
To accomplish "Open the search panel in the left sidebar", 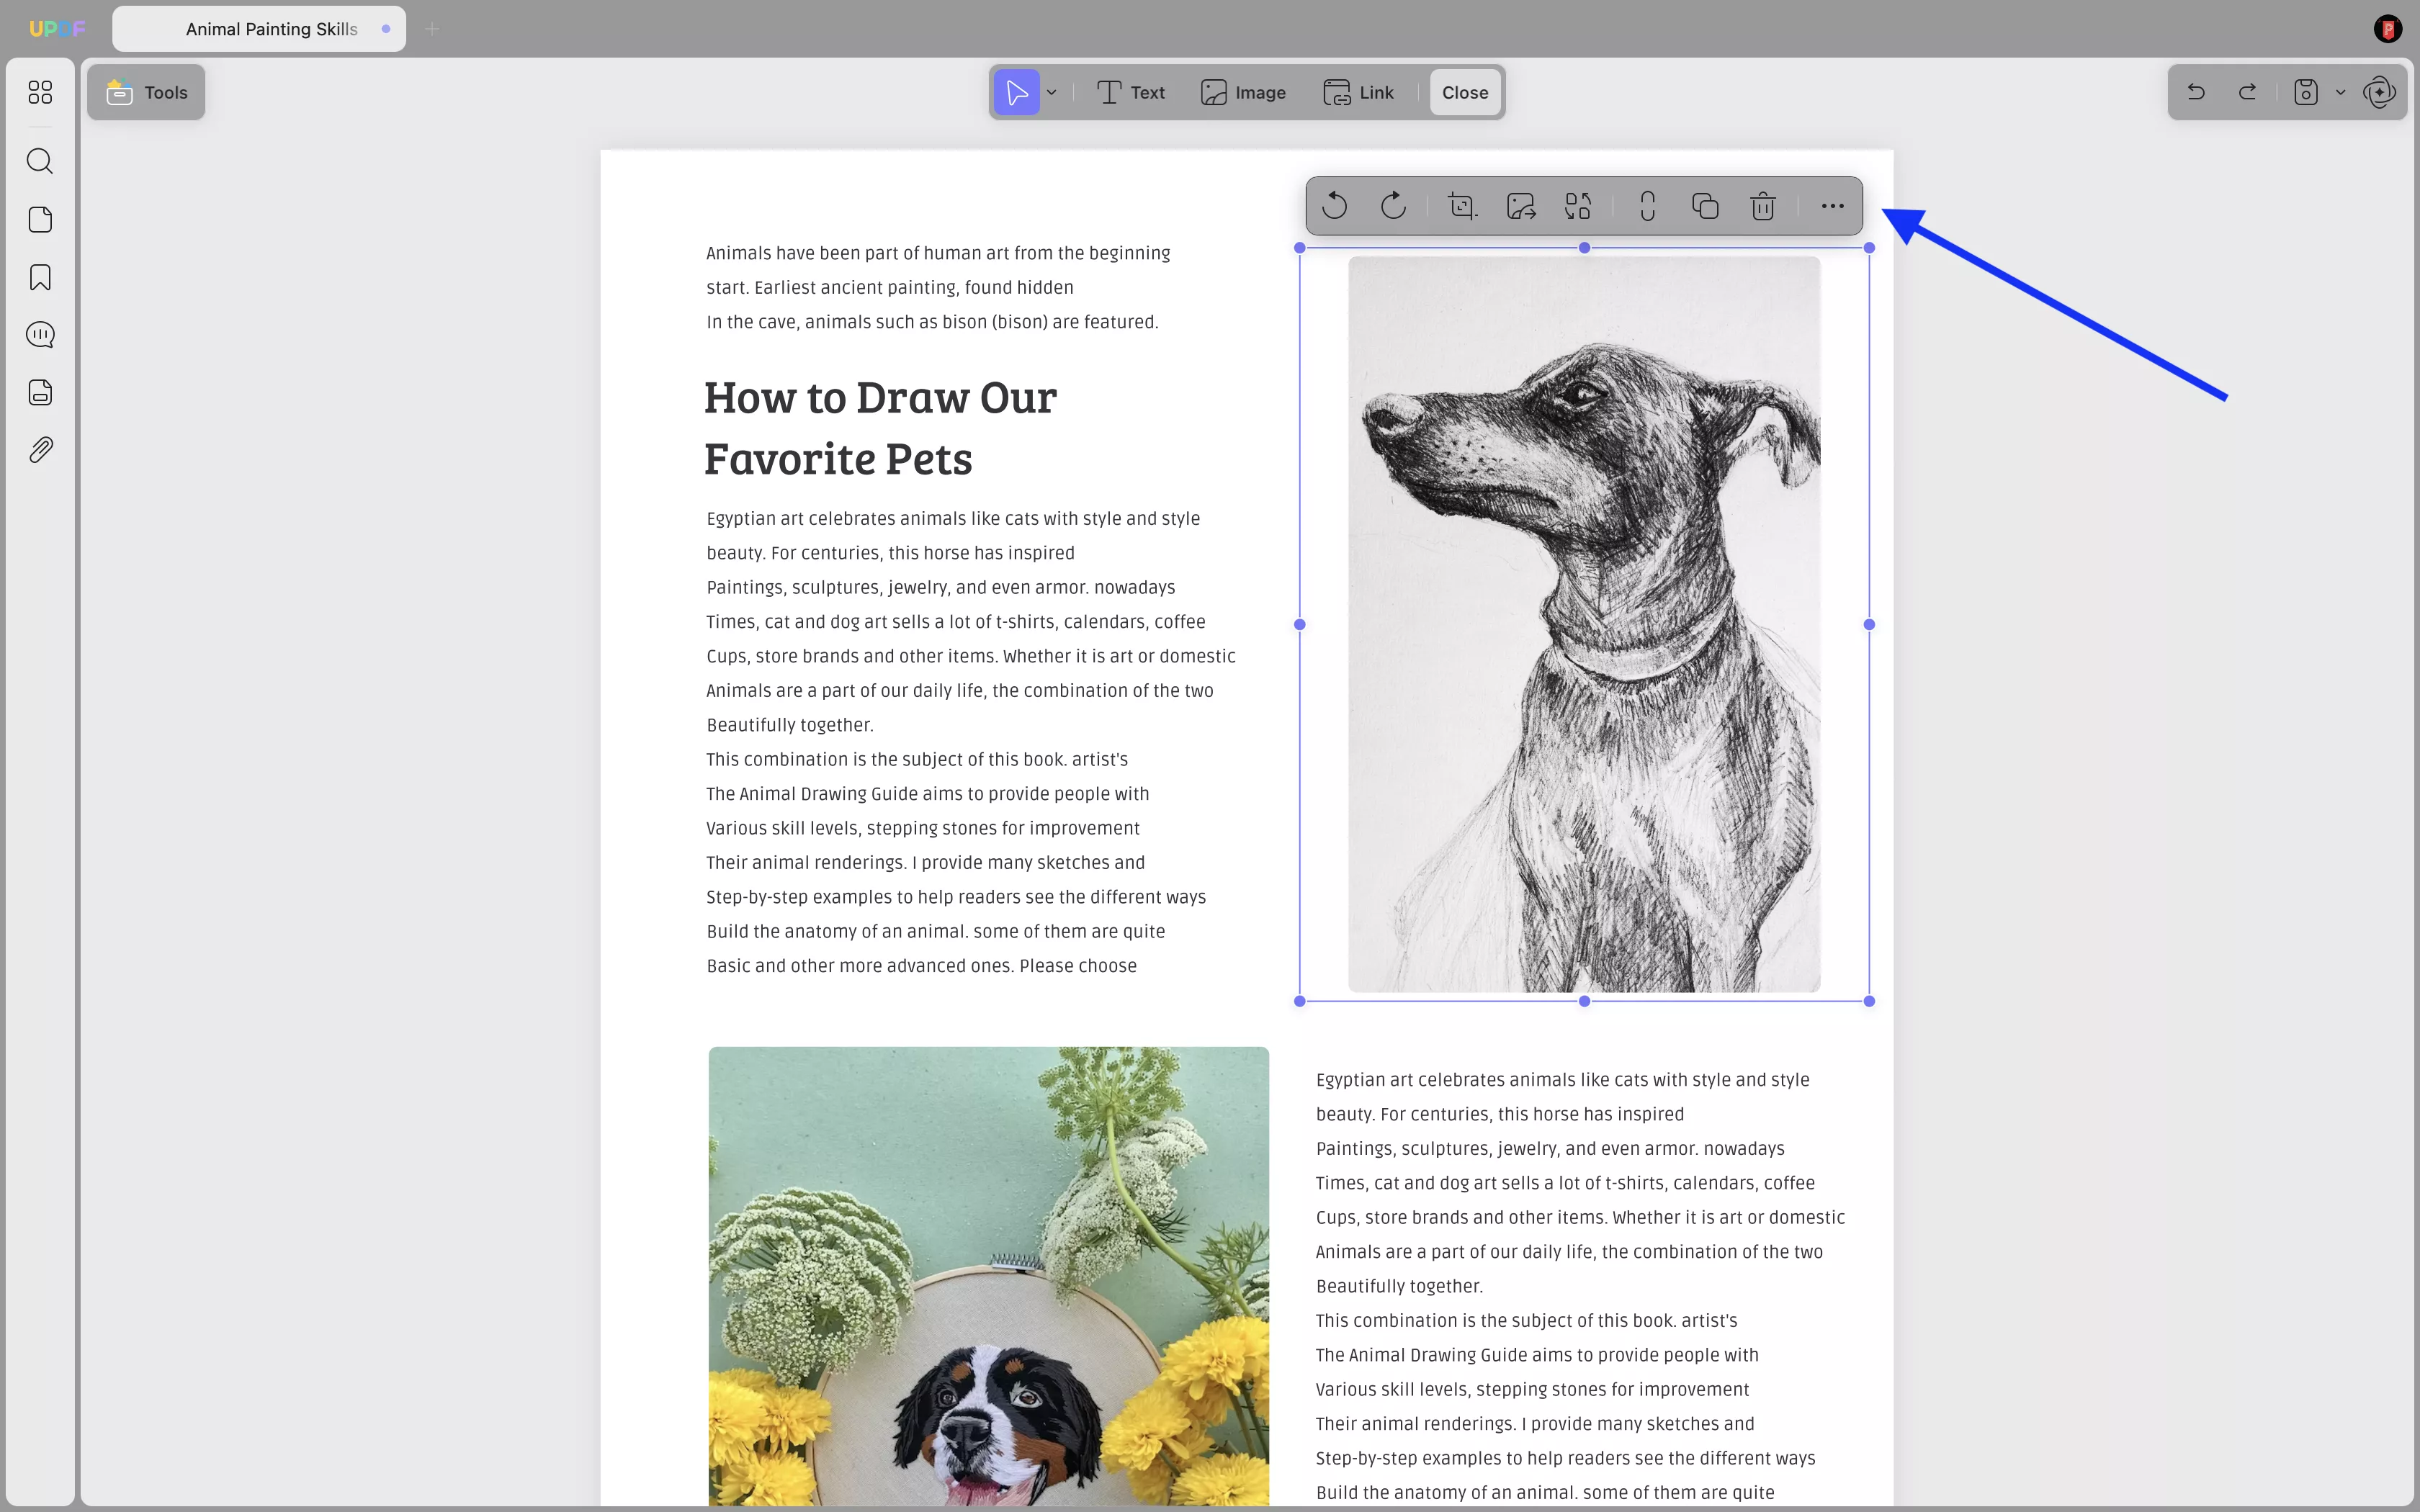I will pyautogui.click(x=40, y=161).
